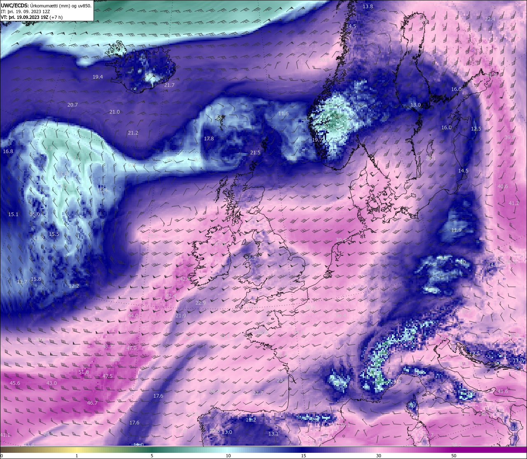The width and height of the screenshot is (527, 459).
Task: Click the map value '17.8'
Action: click(x=209, y=139)
